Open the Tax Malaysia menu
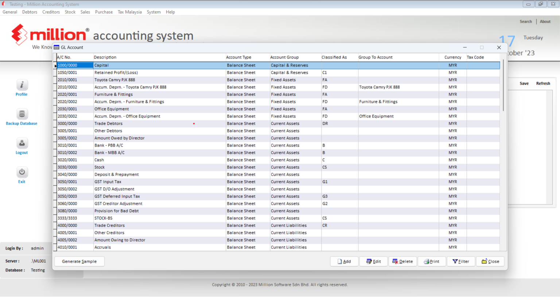Image resolution: width=560 pixels, height=297 pixels. [x=129, y=12]
